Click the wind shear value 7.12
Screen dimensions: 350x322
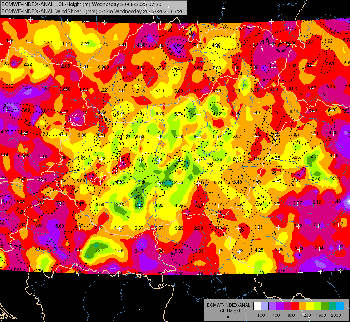(239, 250)
